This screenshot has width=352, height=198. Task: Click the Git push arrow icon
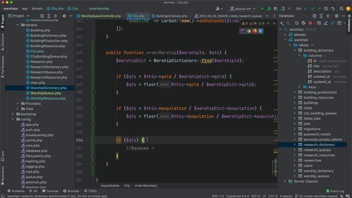tap(319, 9)
